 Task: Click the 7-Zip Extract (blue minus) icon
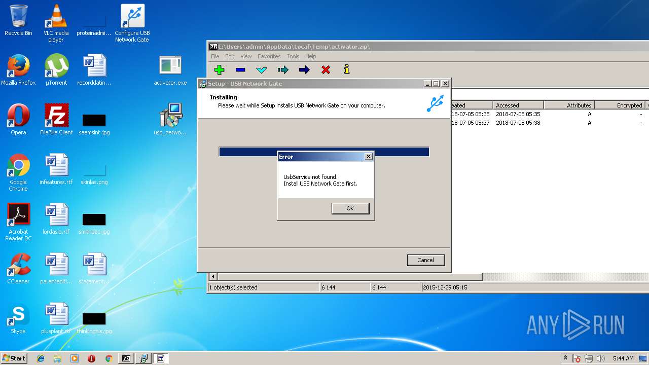(x=240, y=70)
